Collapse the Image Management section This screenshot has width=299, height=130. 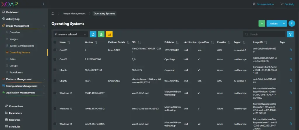tap(44, 26)
